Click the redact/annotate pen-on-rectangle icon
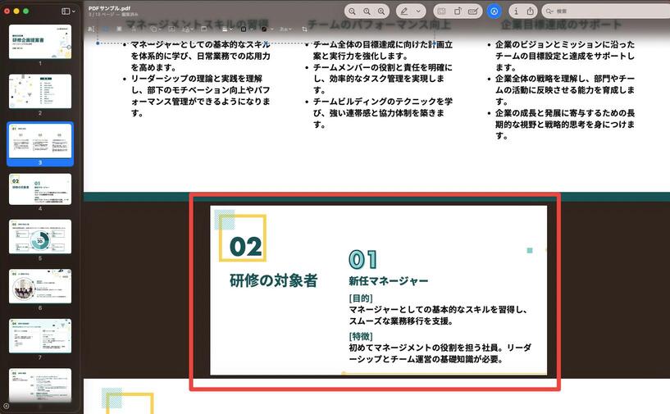The height and width of the screenshot is (414, 670). coord(473,11)
